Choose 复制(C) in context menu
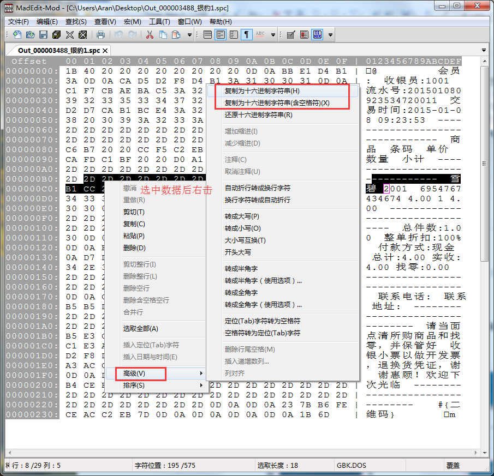 (x=156, y=224)
